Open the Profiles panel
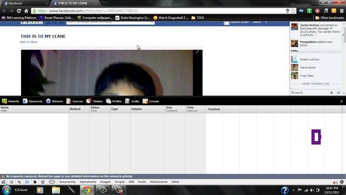This screenshot has height=195, width=346. tap(114, 101)
